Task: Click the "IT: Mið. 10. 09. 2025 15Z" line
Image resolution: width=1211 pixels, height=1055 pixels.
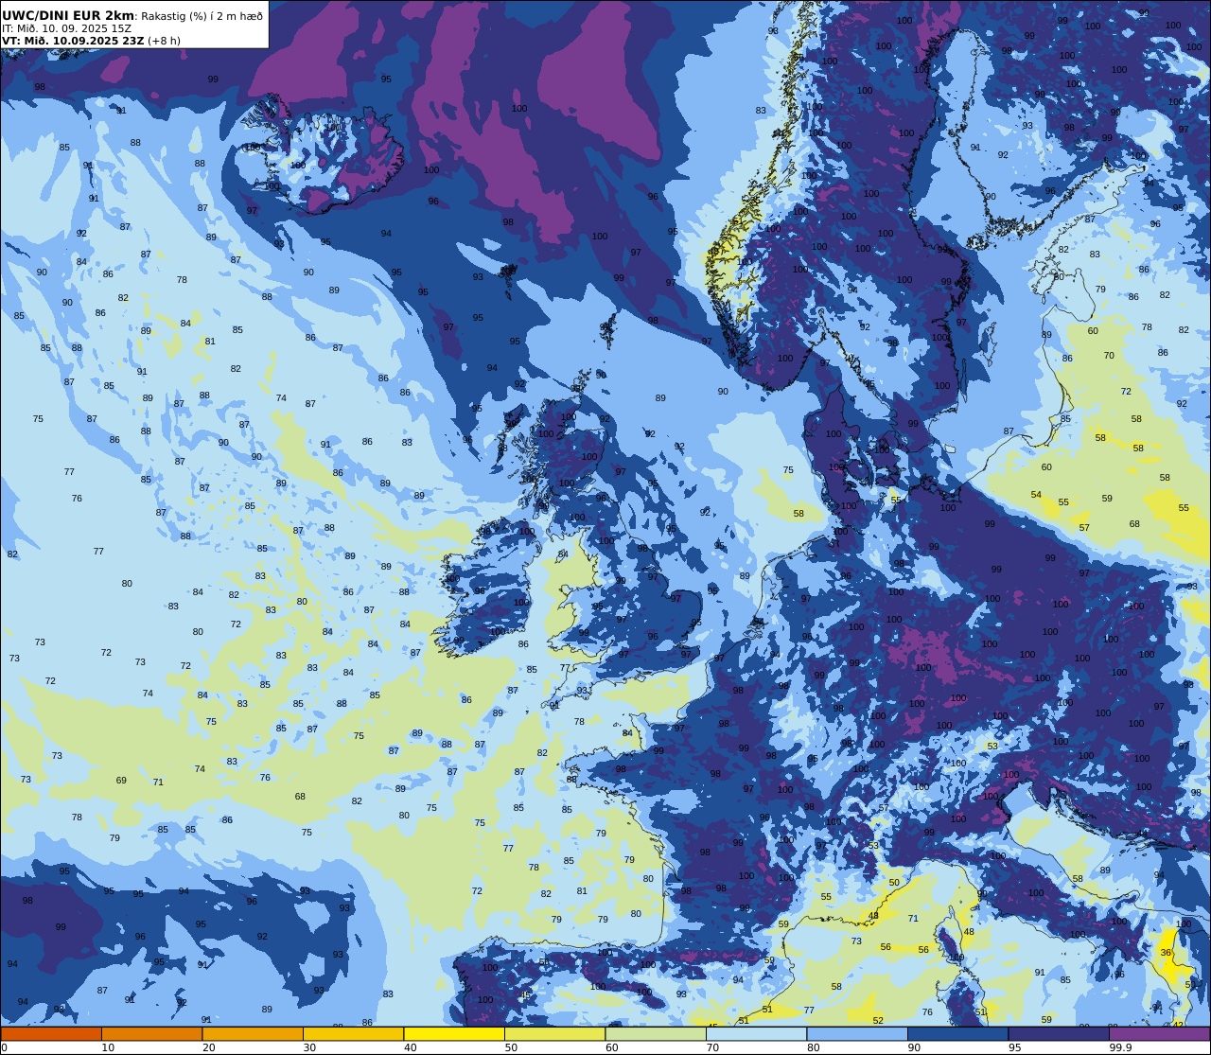Action: [x=66, y=28]
